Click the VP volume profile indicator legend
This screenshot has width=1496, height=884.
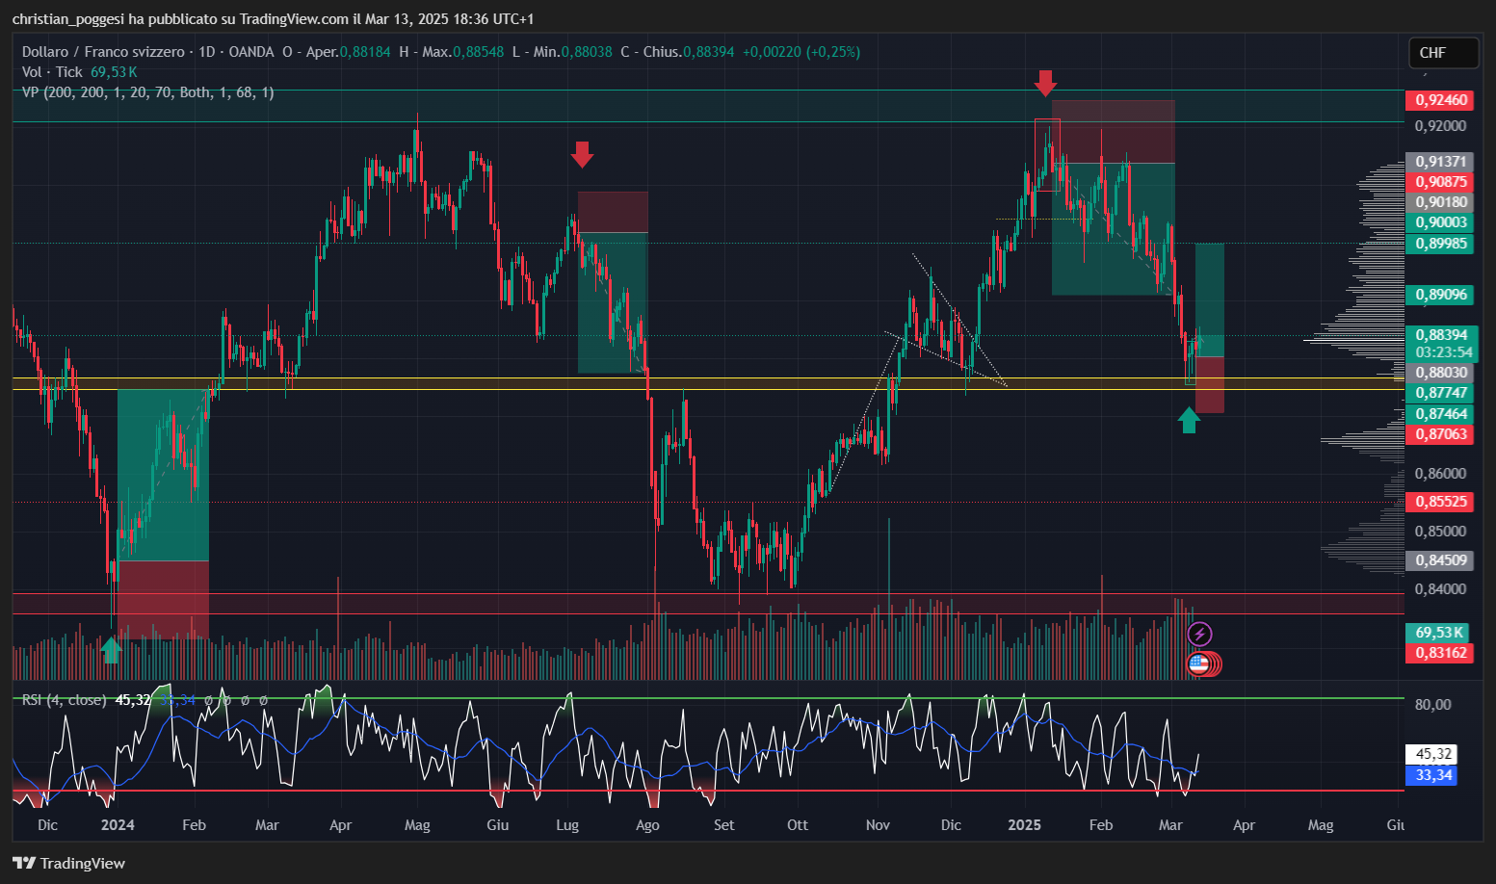point(148,92)
